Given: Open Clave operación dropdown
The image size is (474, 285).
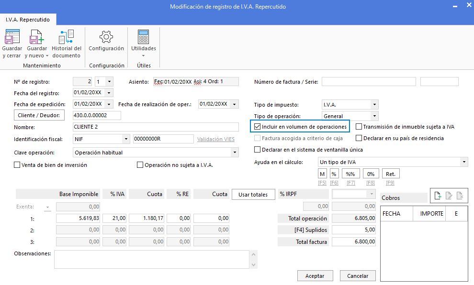Looking at the screenshot, I should click(x=235, y=153).
